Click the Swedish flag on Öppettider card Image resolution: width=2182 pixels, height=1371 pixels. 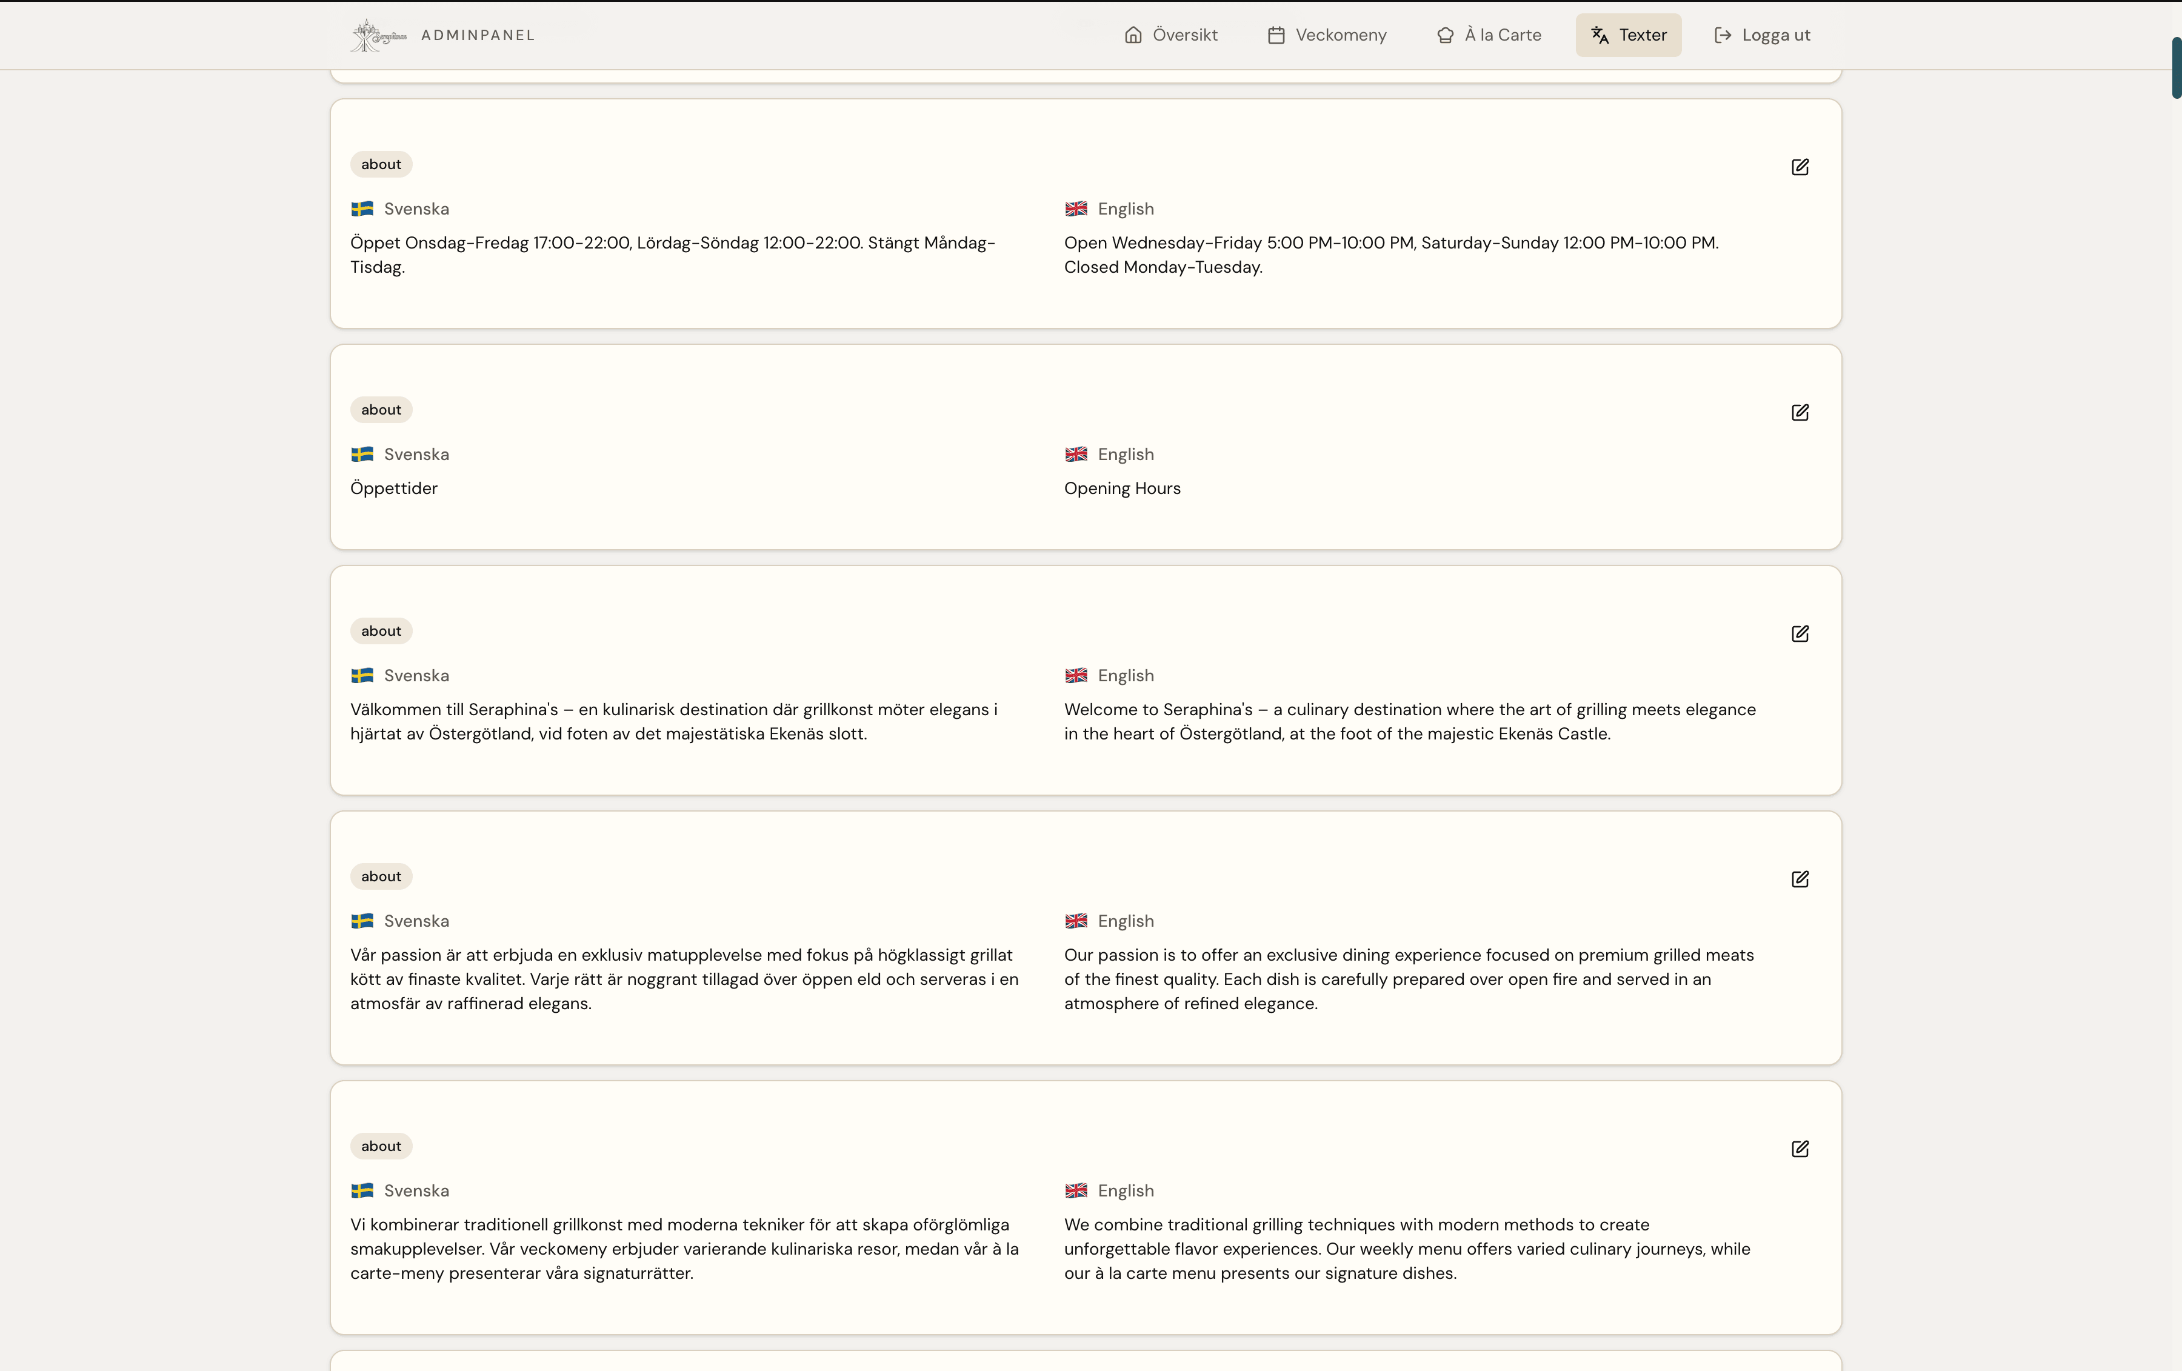pyautogui.click(x=362, y=454)
